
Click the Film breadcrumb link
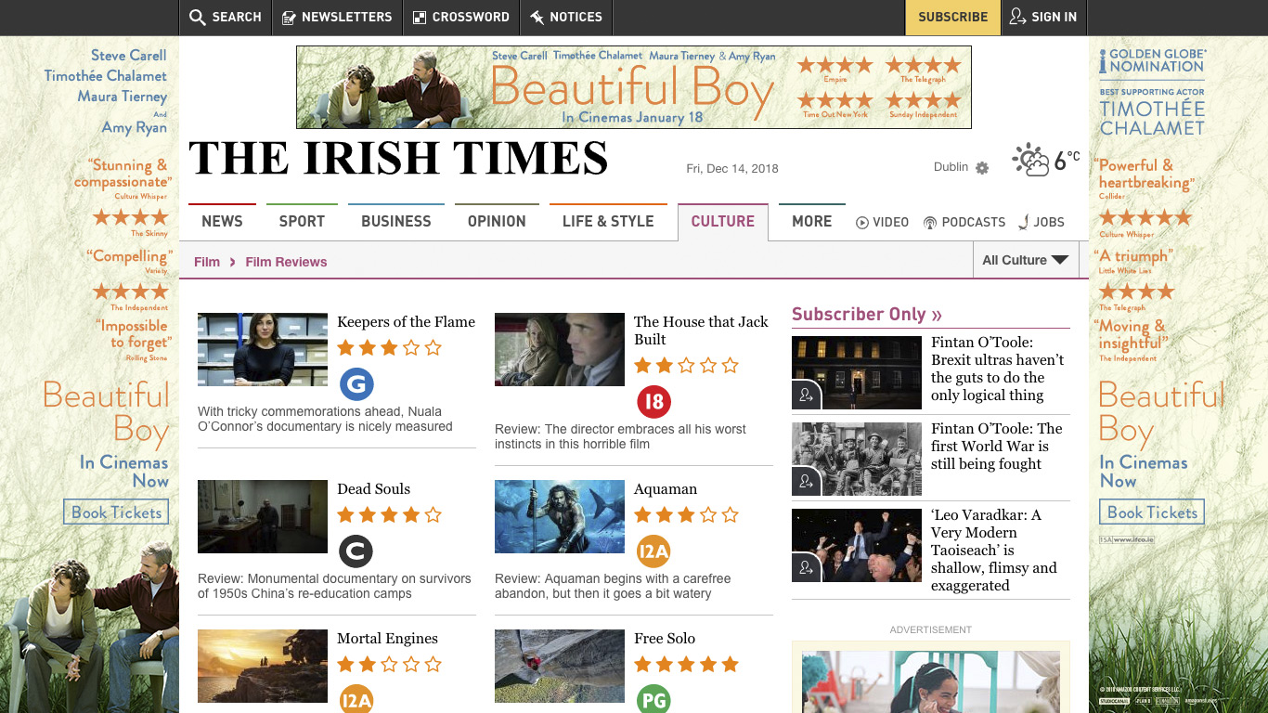207,262
